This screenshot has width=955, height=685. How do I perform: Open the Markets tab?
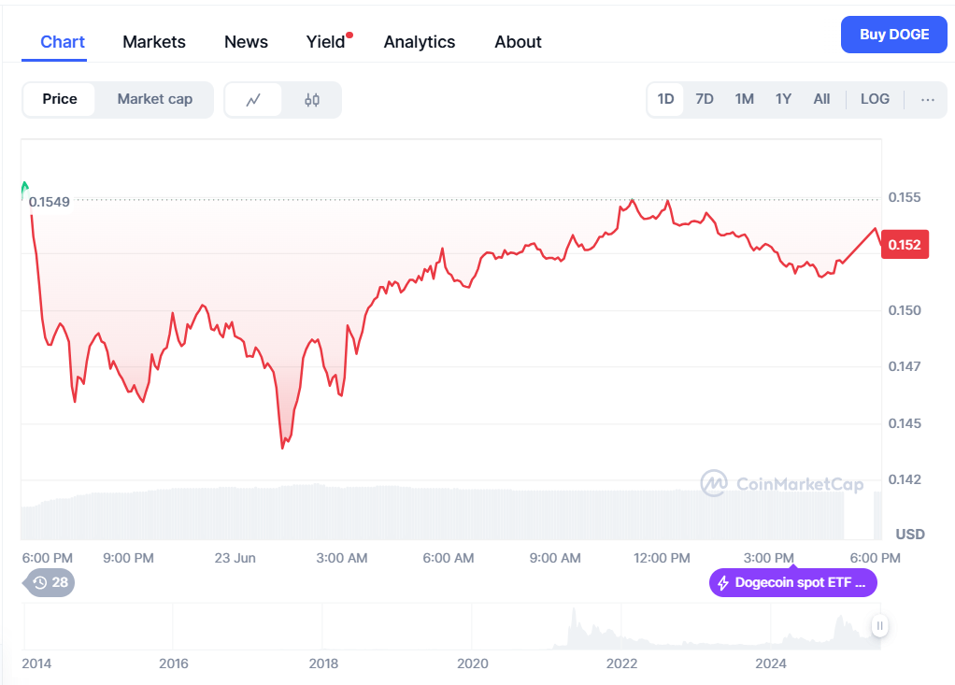(154, 42)
